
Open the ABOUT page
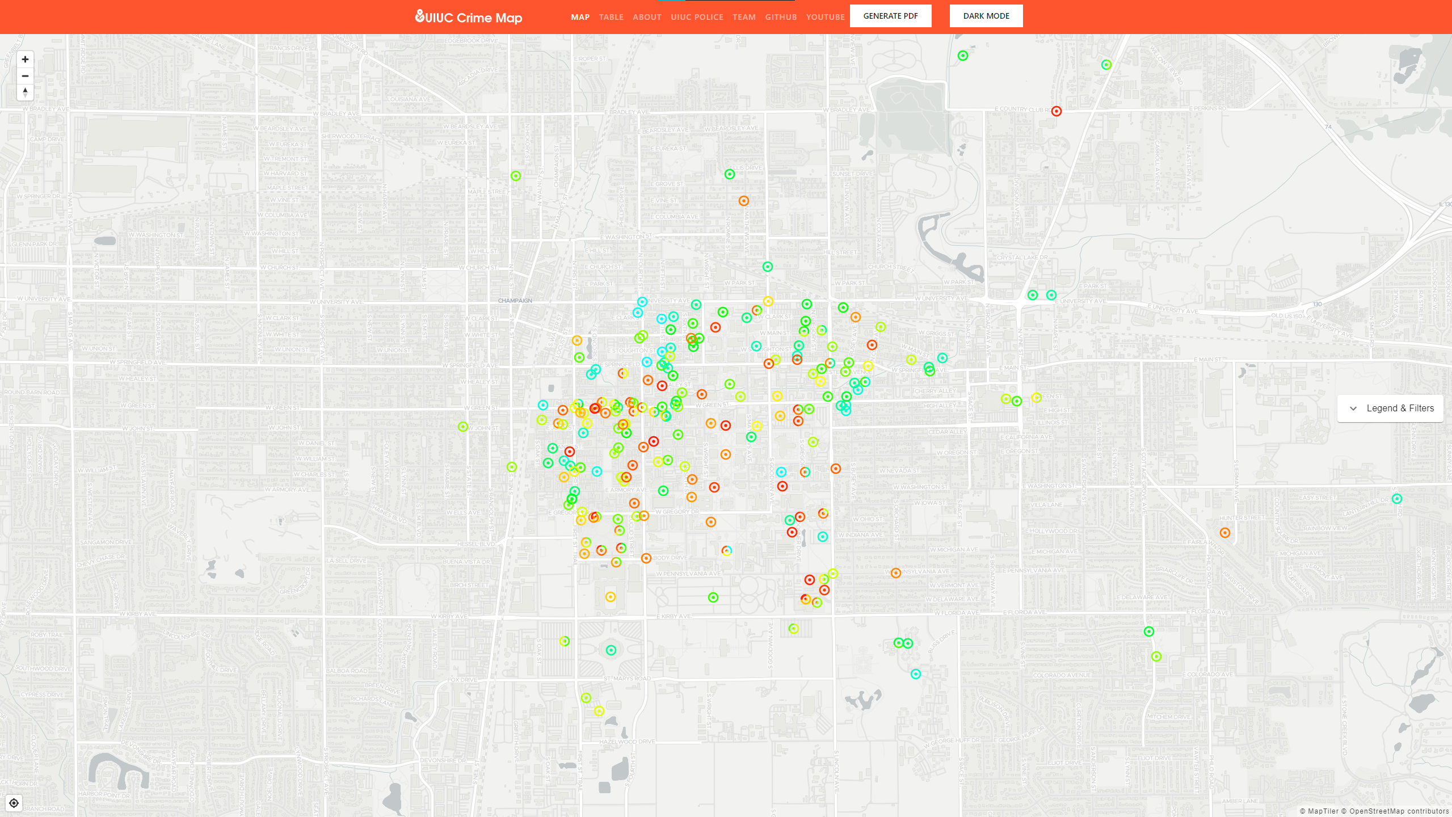647,17
